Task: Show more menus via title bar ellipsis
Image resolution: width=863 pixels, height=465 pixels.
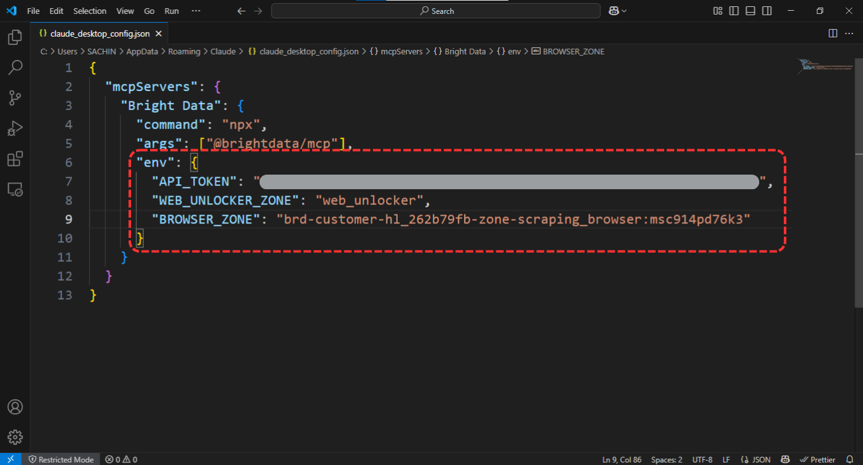Action: (x=196, y=11)
